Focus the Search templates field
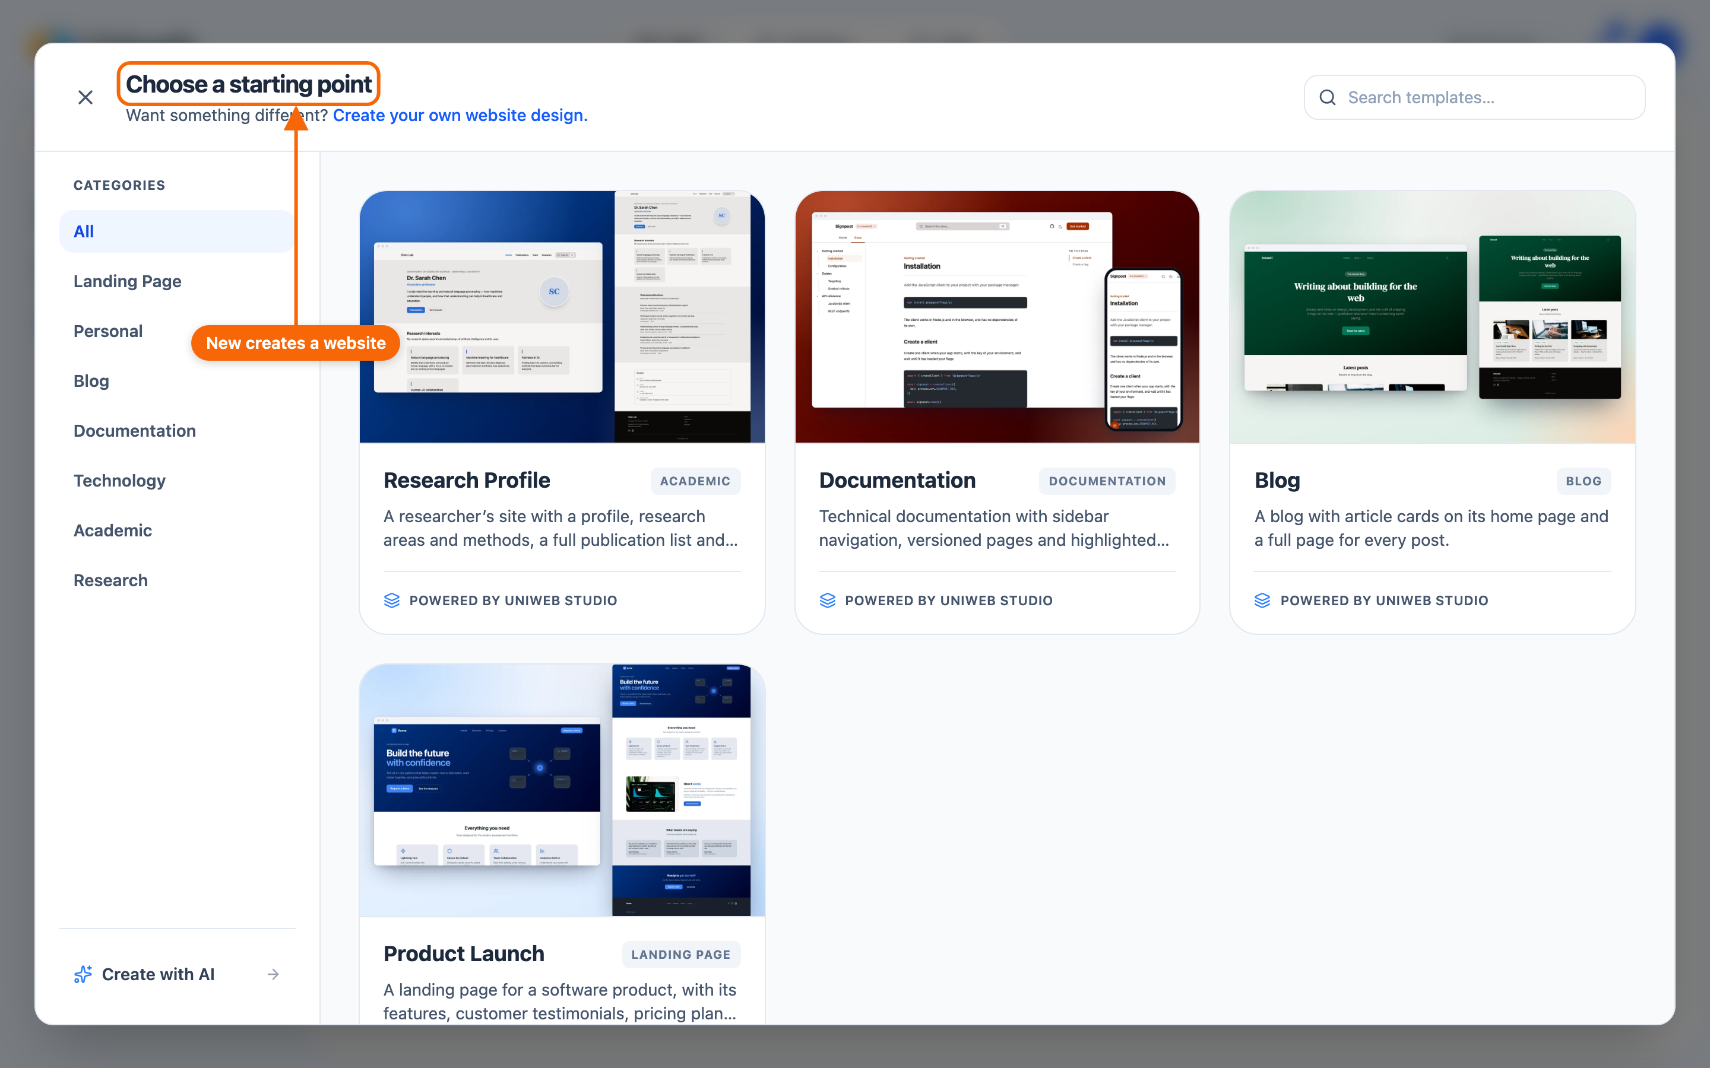Screen dimensions: 1710x1068 (1474, 97)
